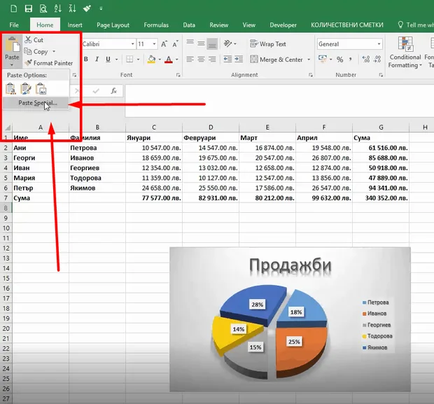Expand the Font Color dropdown arrow
Viewport: 434px width, 404px height.
[x=176, y=60]
